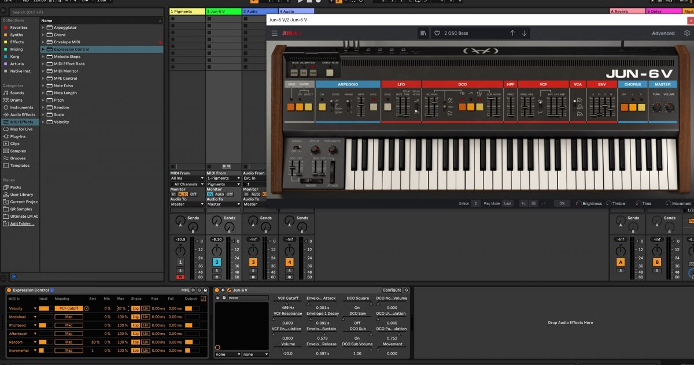This screenshot has width=694, height=365.
Task: Click Advanced button in Jun-6 V
Action: [663, 33]
